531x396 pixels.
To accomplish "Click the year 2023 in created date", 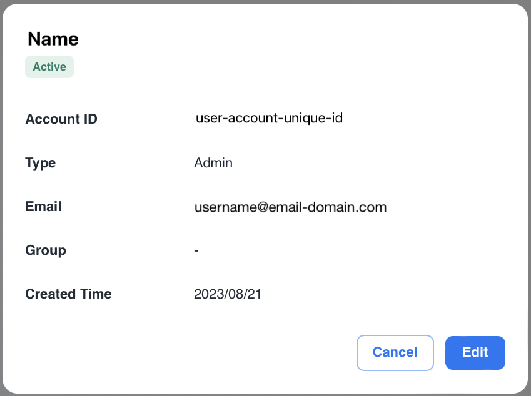I will 208,294.
